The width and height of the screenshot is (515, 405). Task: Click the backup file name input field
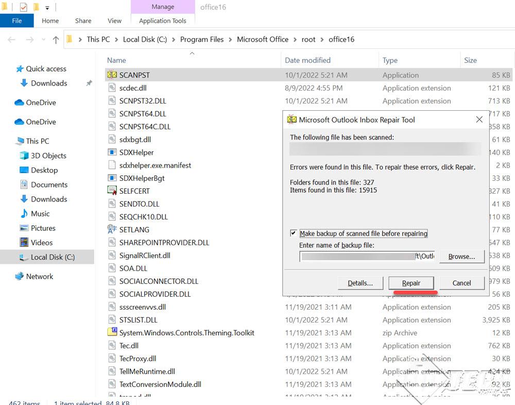point(367,256)
